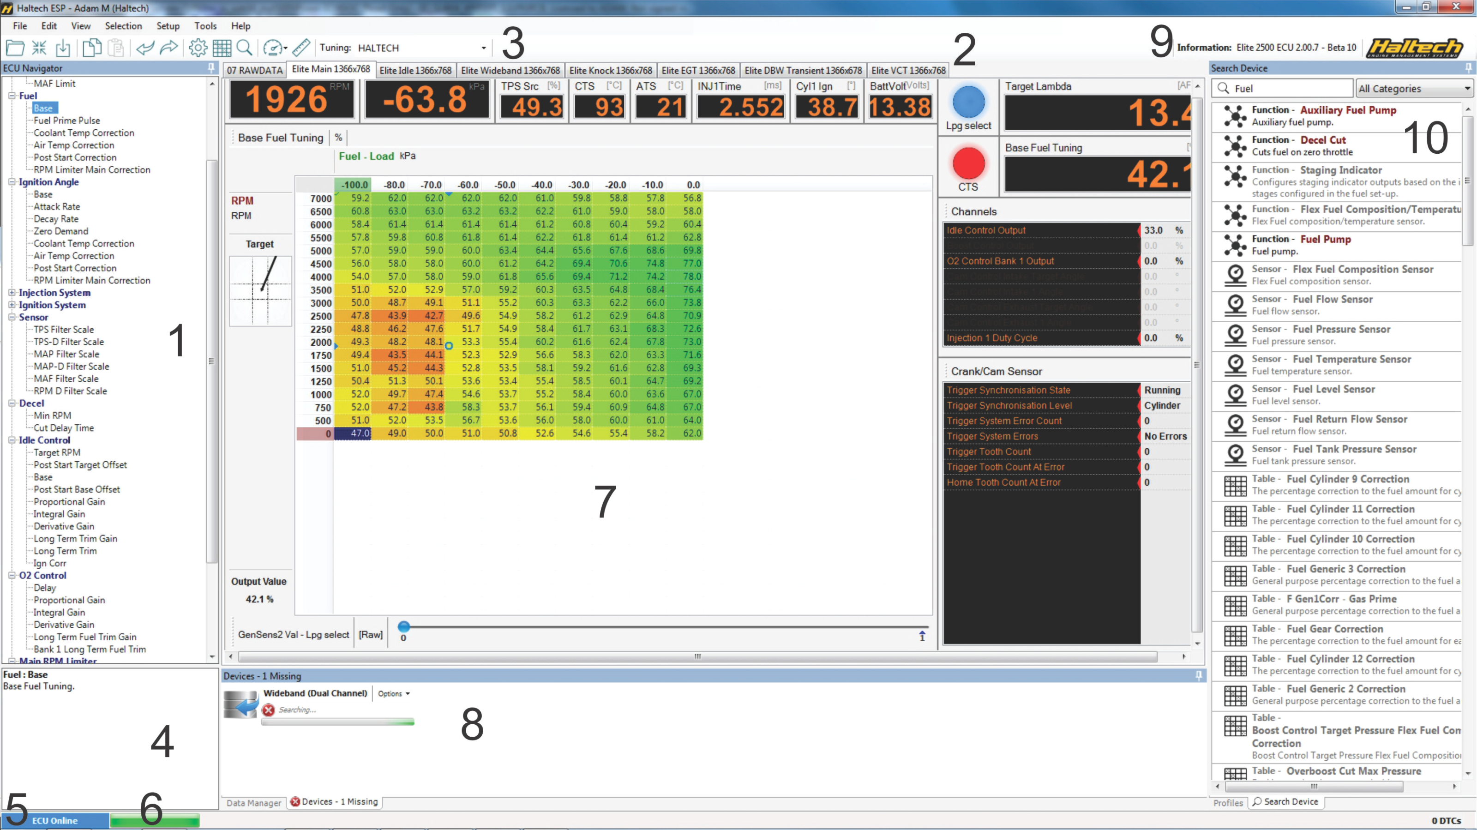Click the gauge dial toolbar icon

(x=273, y=48)
